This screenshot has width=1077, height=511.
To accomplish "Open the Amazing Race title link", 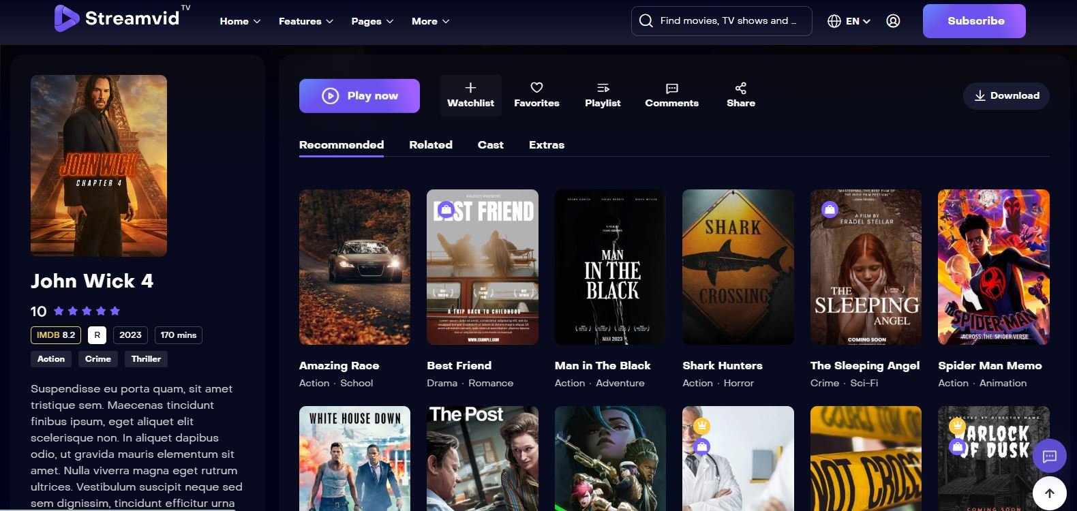I will [x=339, y=366].
